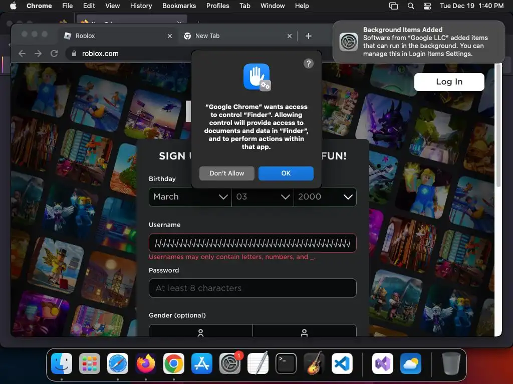Click the Stage Manager menu bar icon
Image resolution: width=513 pixels, height=384 pixels.
tap(393, 6)
